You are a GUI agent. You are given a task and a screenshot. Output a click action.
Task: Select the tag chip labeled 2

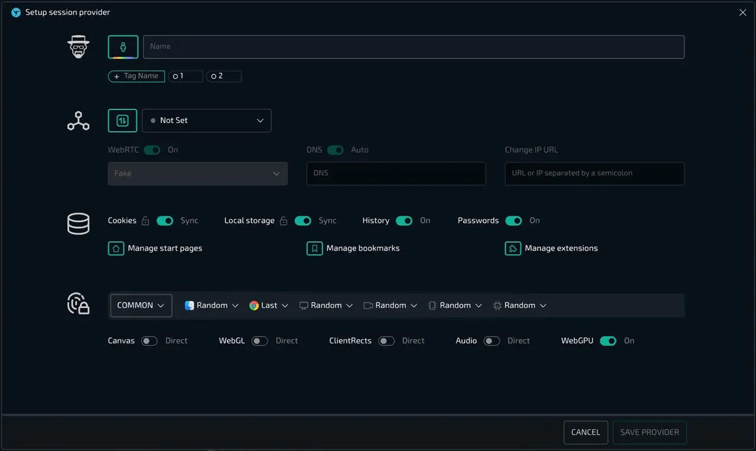pos(224,76)
